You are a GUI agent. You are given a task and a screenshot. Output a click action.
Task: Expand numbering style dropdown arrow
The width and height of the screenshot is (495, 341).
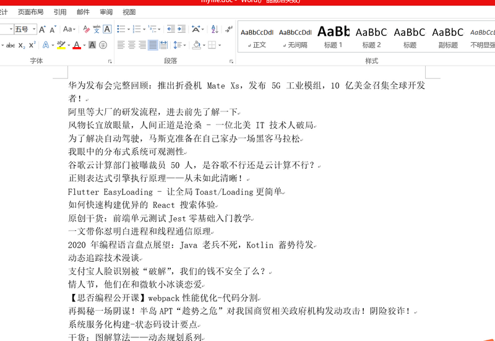pyautogui.click(x=144, y=29)
